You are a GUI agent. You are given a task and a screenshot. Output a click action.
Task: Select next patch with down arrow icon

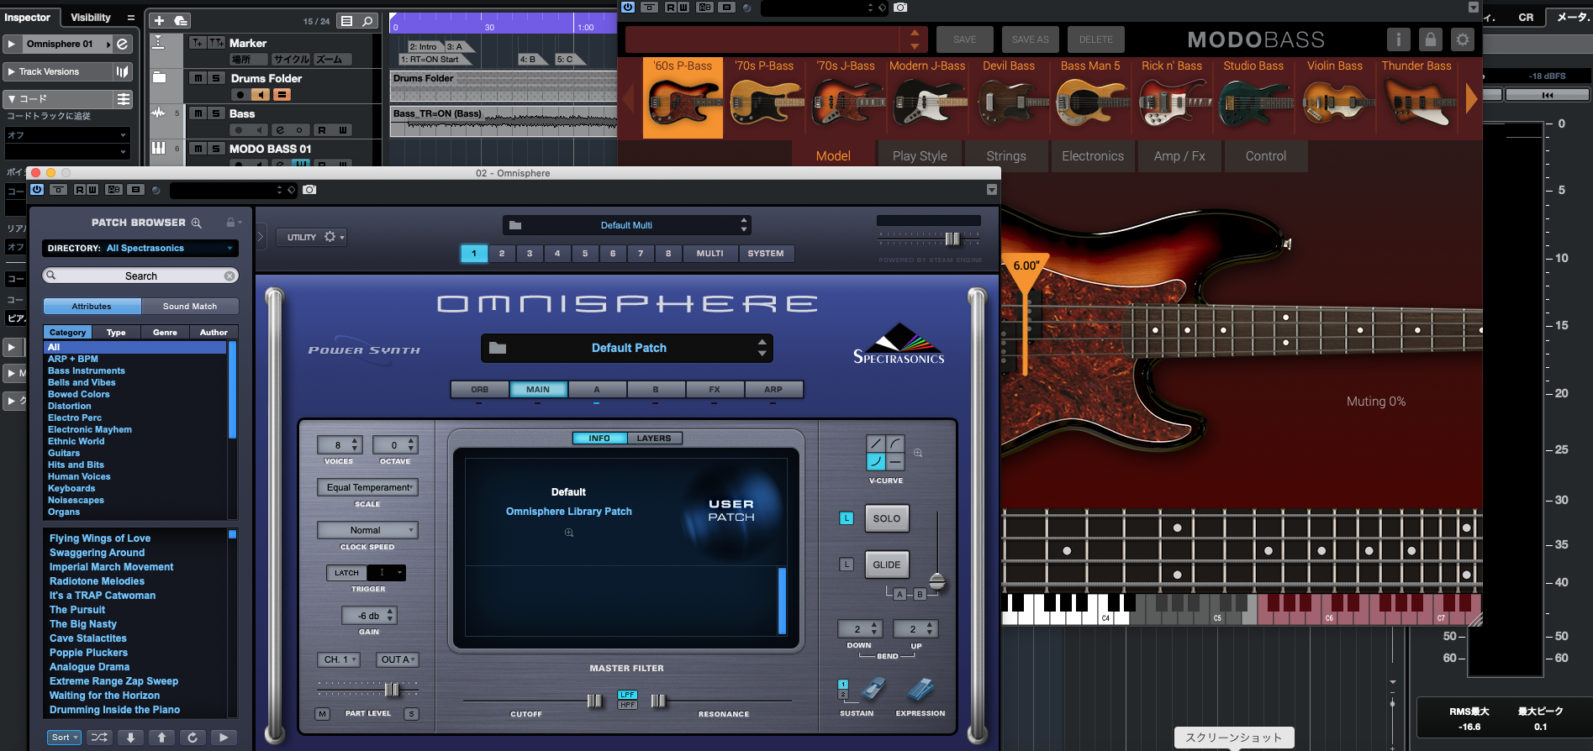coord(130,738)
